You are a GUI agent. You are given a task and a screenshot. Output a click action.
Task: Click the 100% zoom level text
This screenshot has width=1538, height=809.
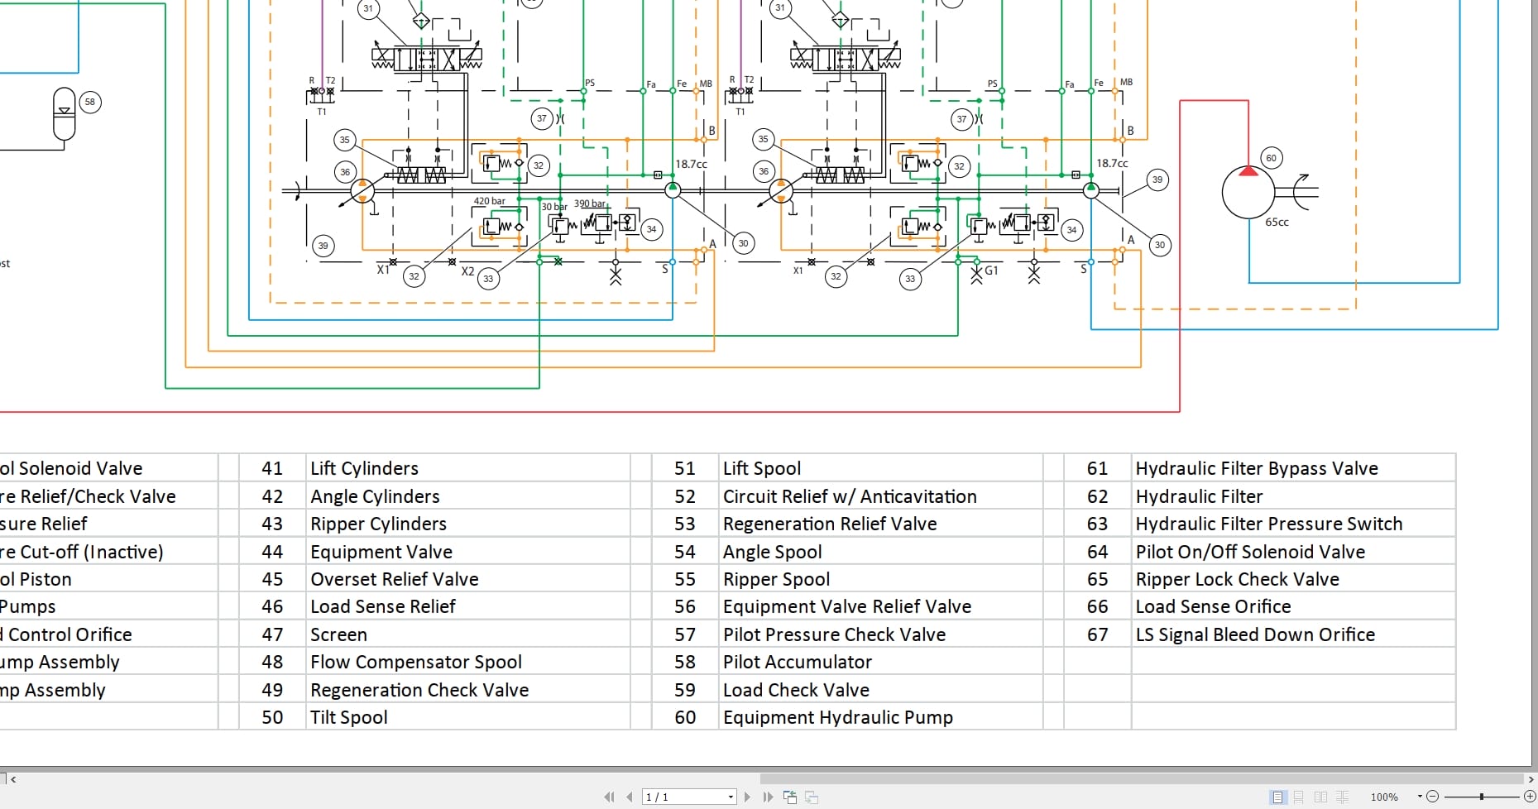point(1385,797)
